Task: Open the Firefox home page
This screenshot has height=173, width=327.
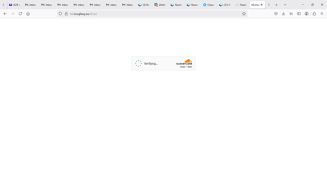Action: (28, 14)
